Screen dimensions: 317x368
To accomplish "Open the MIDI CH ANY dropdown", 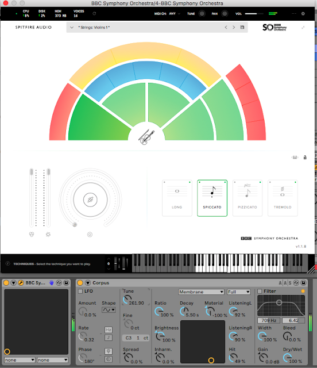I will pyautogui.click(x=175, y=14).
